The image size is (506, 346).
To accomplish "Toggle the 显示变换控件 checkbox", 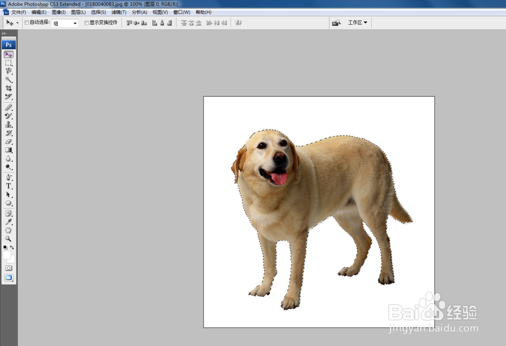I will (x=87, y=23).
